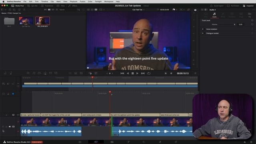Open the Fusion menu

coord(82,2)
